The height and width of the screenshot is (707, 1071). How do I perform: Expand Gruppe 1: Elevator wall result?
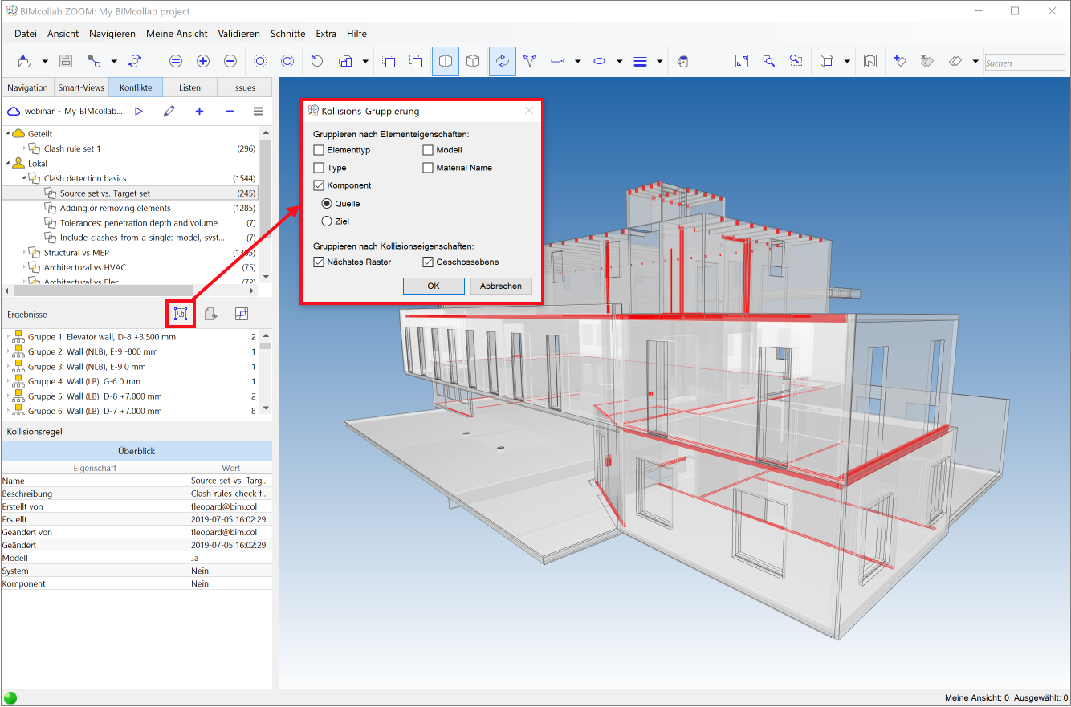click(x=8, y=337)
